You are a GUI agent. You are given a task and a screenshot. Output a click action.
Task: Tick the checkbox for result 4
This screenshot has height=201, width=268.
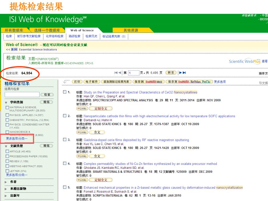(x=65, y=163)
